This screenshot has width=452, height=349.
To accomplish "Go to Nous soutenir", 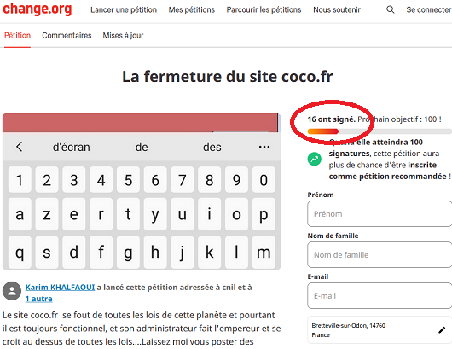I will point(337,9).
